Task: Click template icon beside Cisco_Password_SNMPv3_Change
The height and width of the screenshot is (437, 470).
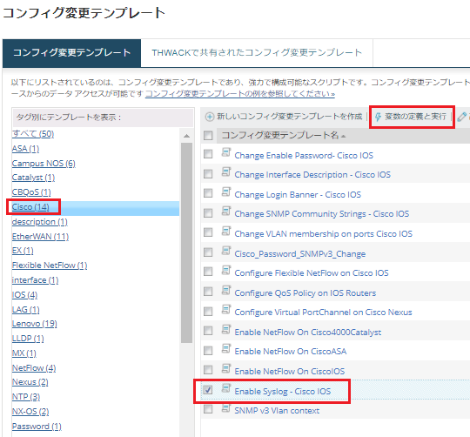Action: click(x=226, y=251)
